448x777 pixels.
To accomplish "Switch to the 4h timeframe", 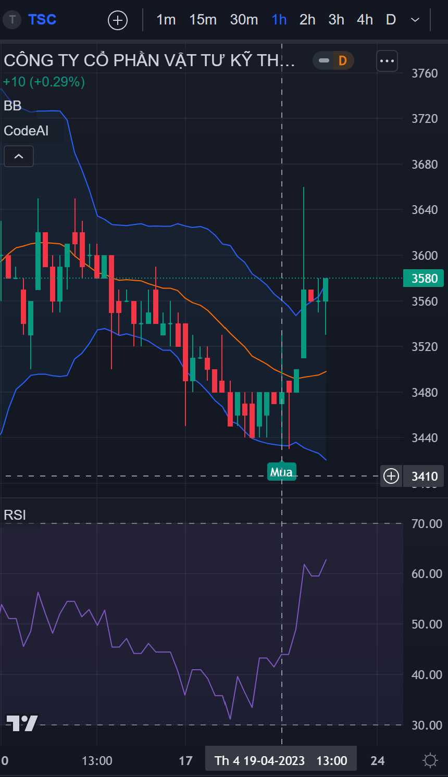I will [365, 20].
